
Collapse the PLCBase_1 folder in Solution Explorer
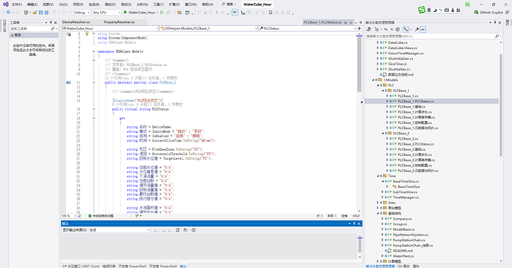click(383, 91)
